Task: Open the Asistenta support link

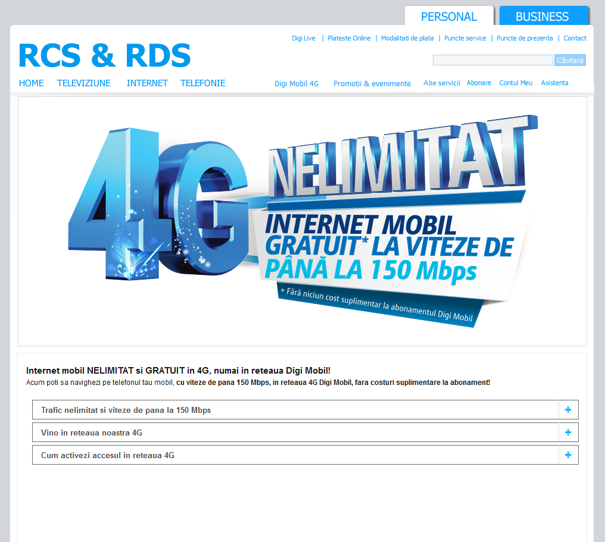Action: coord(554,83)
